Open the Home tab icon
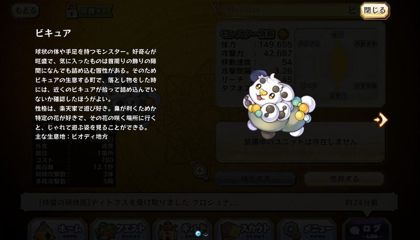Image resolution: width=420 pixels, height=240 pixels. click(x=44, y=230)
